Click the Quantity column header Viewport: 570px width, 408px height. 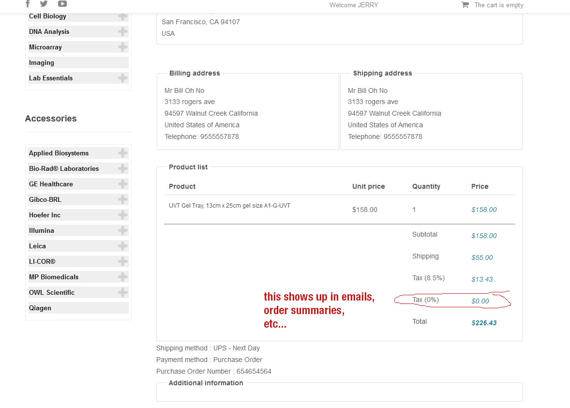click(x=426, y=186)
